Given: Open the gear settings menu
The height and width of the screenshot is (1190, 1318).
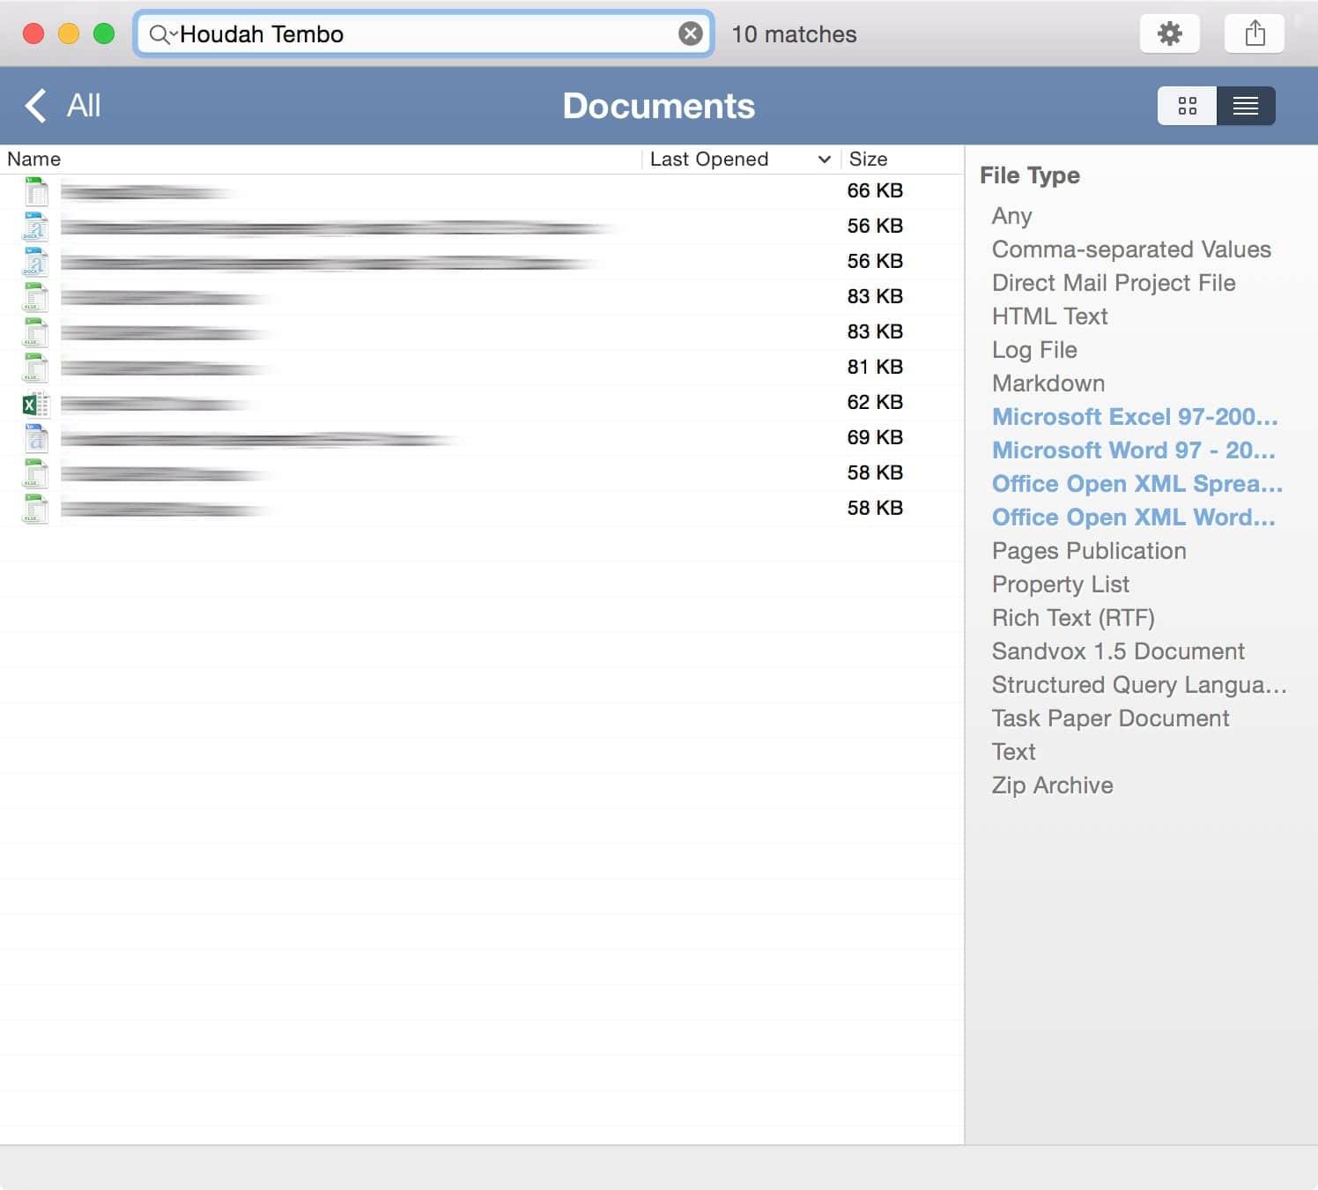Looking at the screenshot, I should pyautogui.click(x=1169, y=34).
